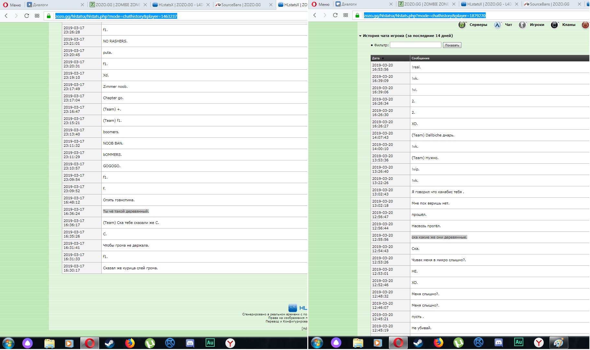Sort the chat table by the Дата column

pyautogui.click(x=376, y=58)
